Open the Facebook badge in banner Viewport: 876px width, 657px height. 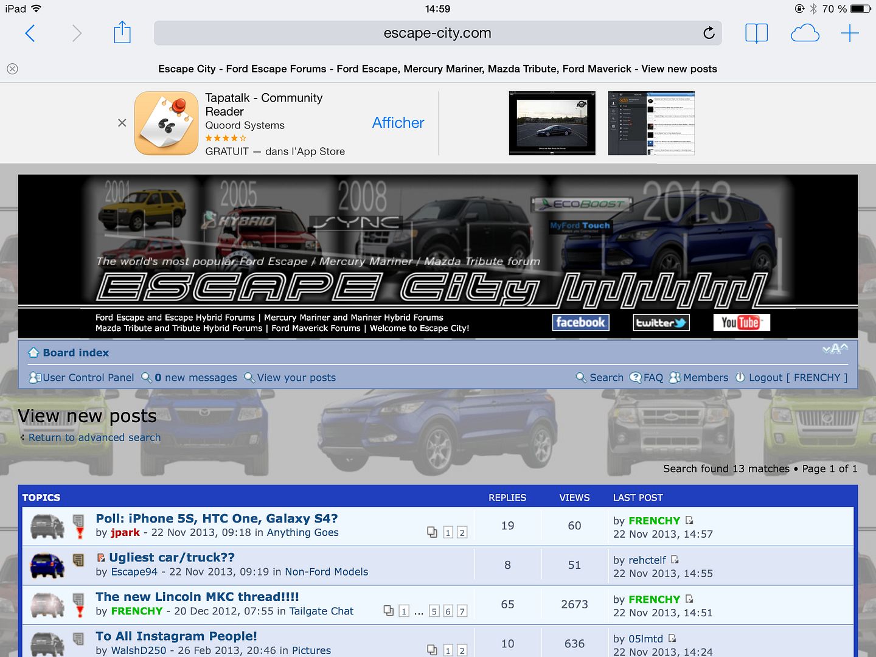[x=580, y=322]
